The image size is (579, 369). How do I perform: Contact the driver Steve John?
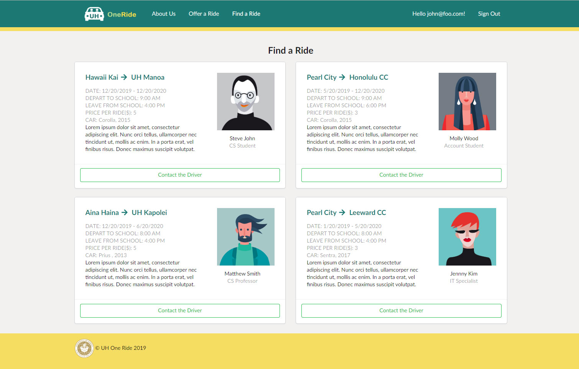point(180,175)
